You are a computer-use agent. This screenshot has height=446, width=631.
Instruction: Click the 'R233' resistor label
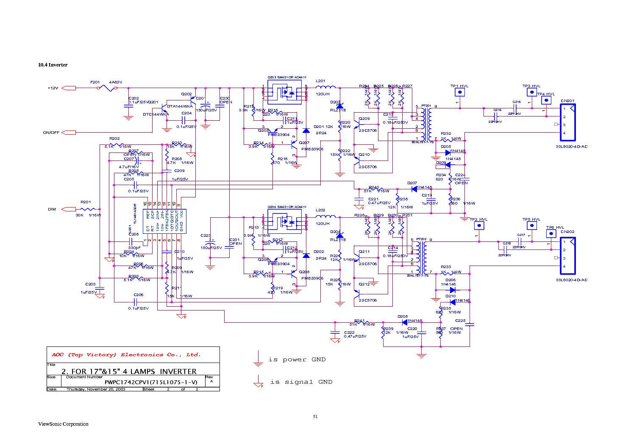446,267
